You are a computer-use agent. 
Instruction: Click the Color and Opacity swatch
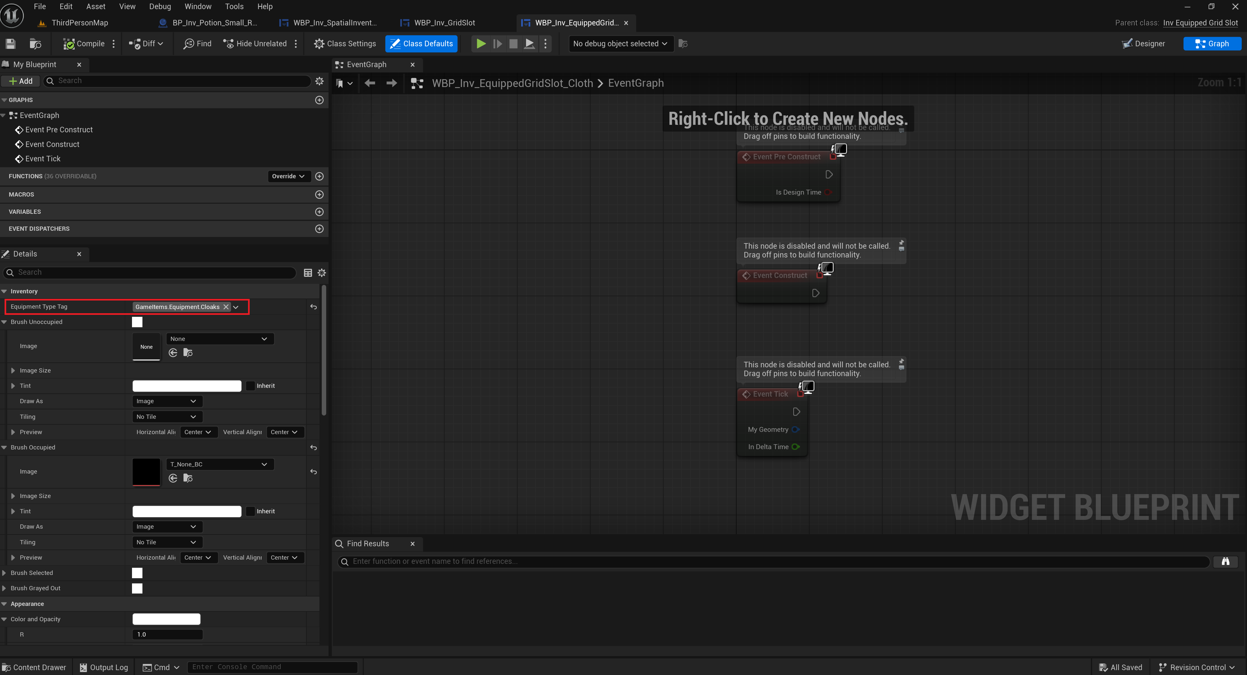click(x=166, y=619)
